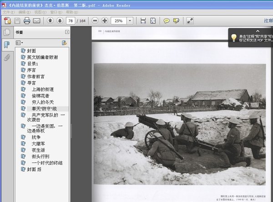Click the zoom in plus button
This screenshot has width=273, height=202.
(105, 21)
